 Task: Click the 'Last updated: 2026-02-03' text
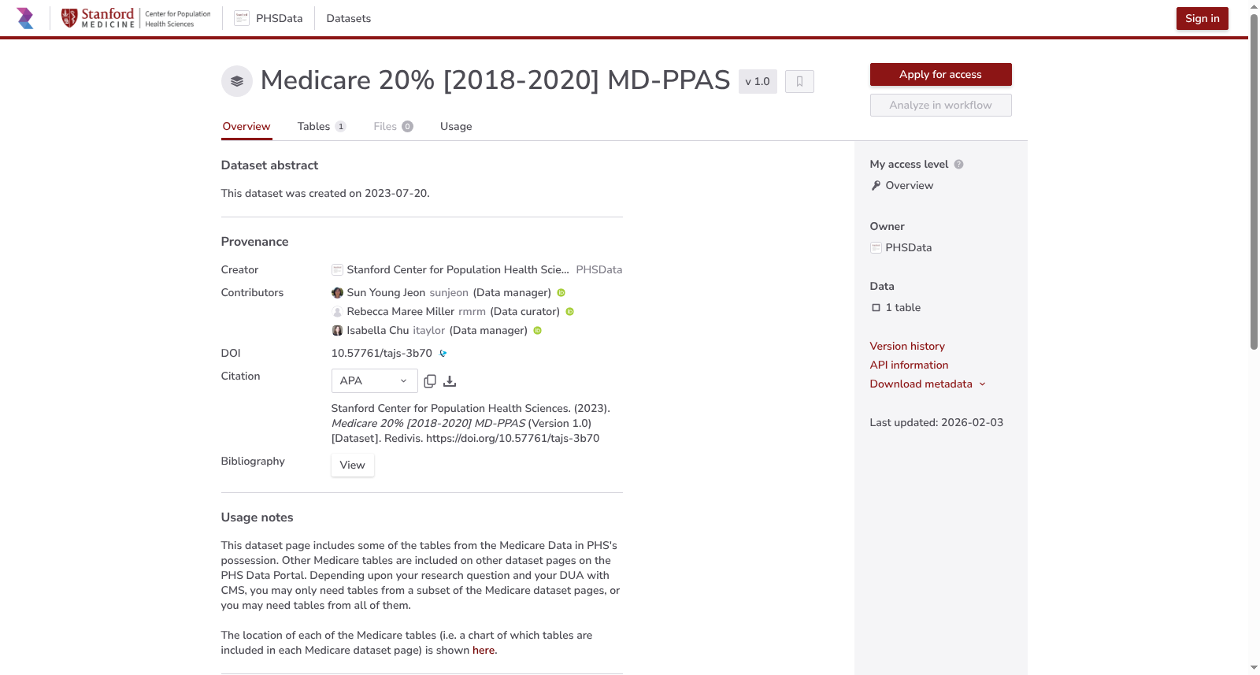coord(936,423)
